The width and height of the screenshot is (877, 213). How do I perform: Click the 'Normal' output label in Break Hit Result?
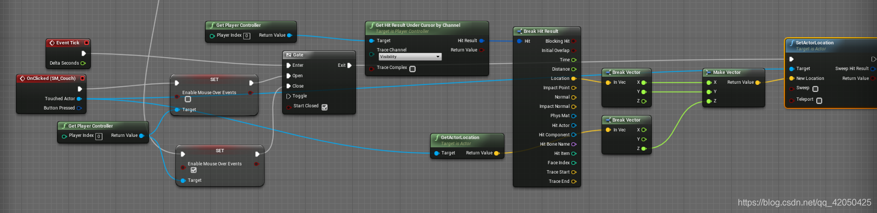tap(562, 97)
